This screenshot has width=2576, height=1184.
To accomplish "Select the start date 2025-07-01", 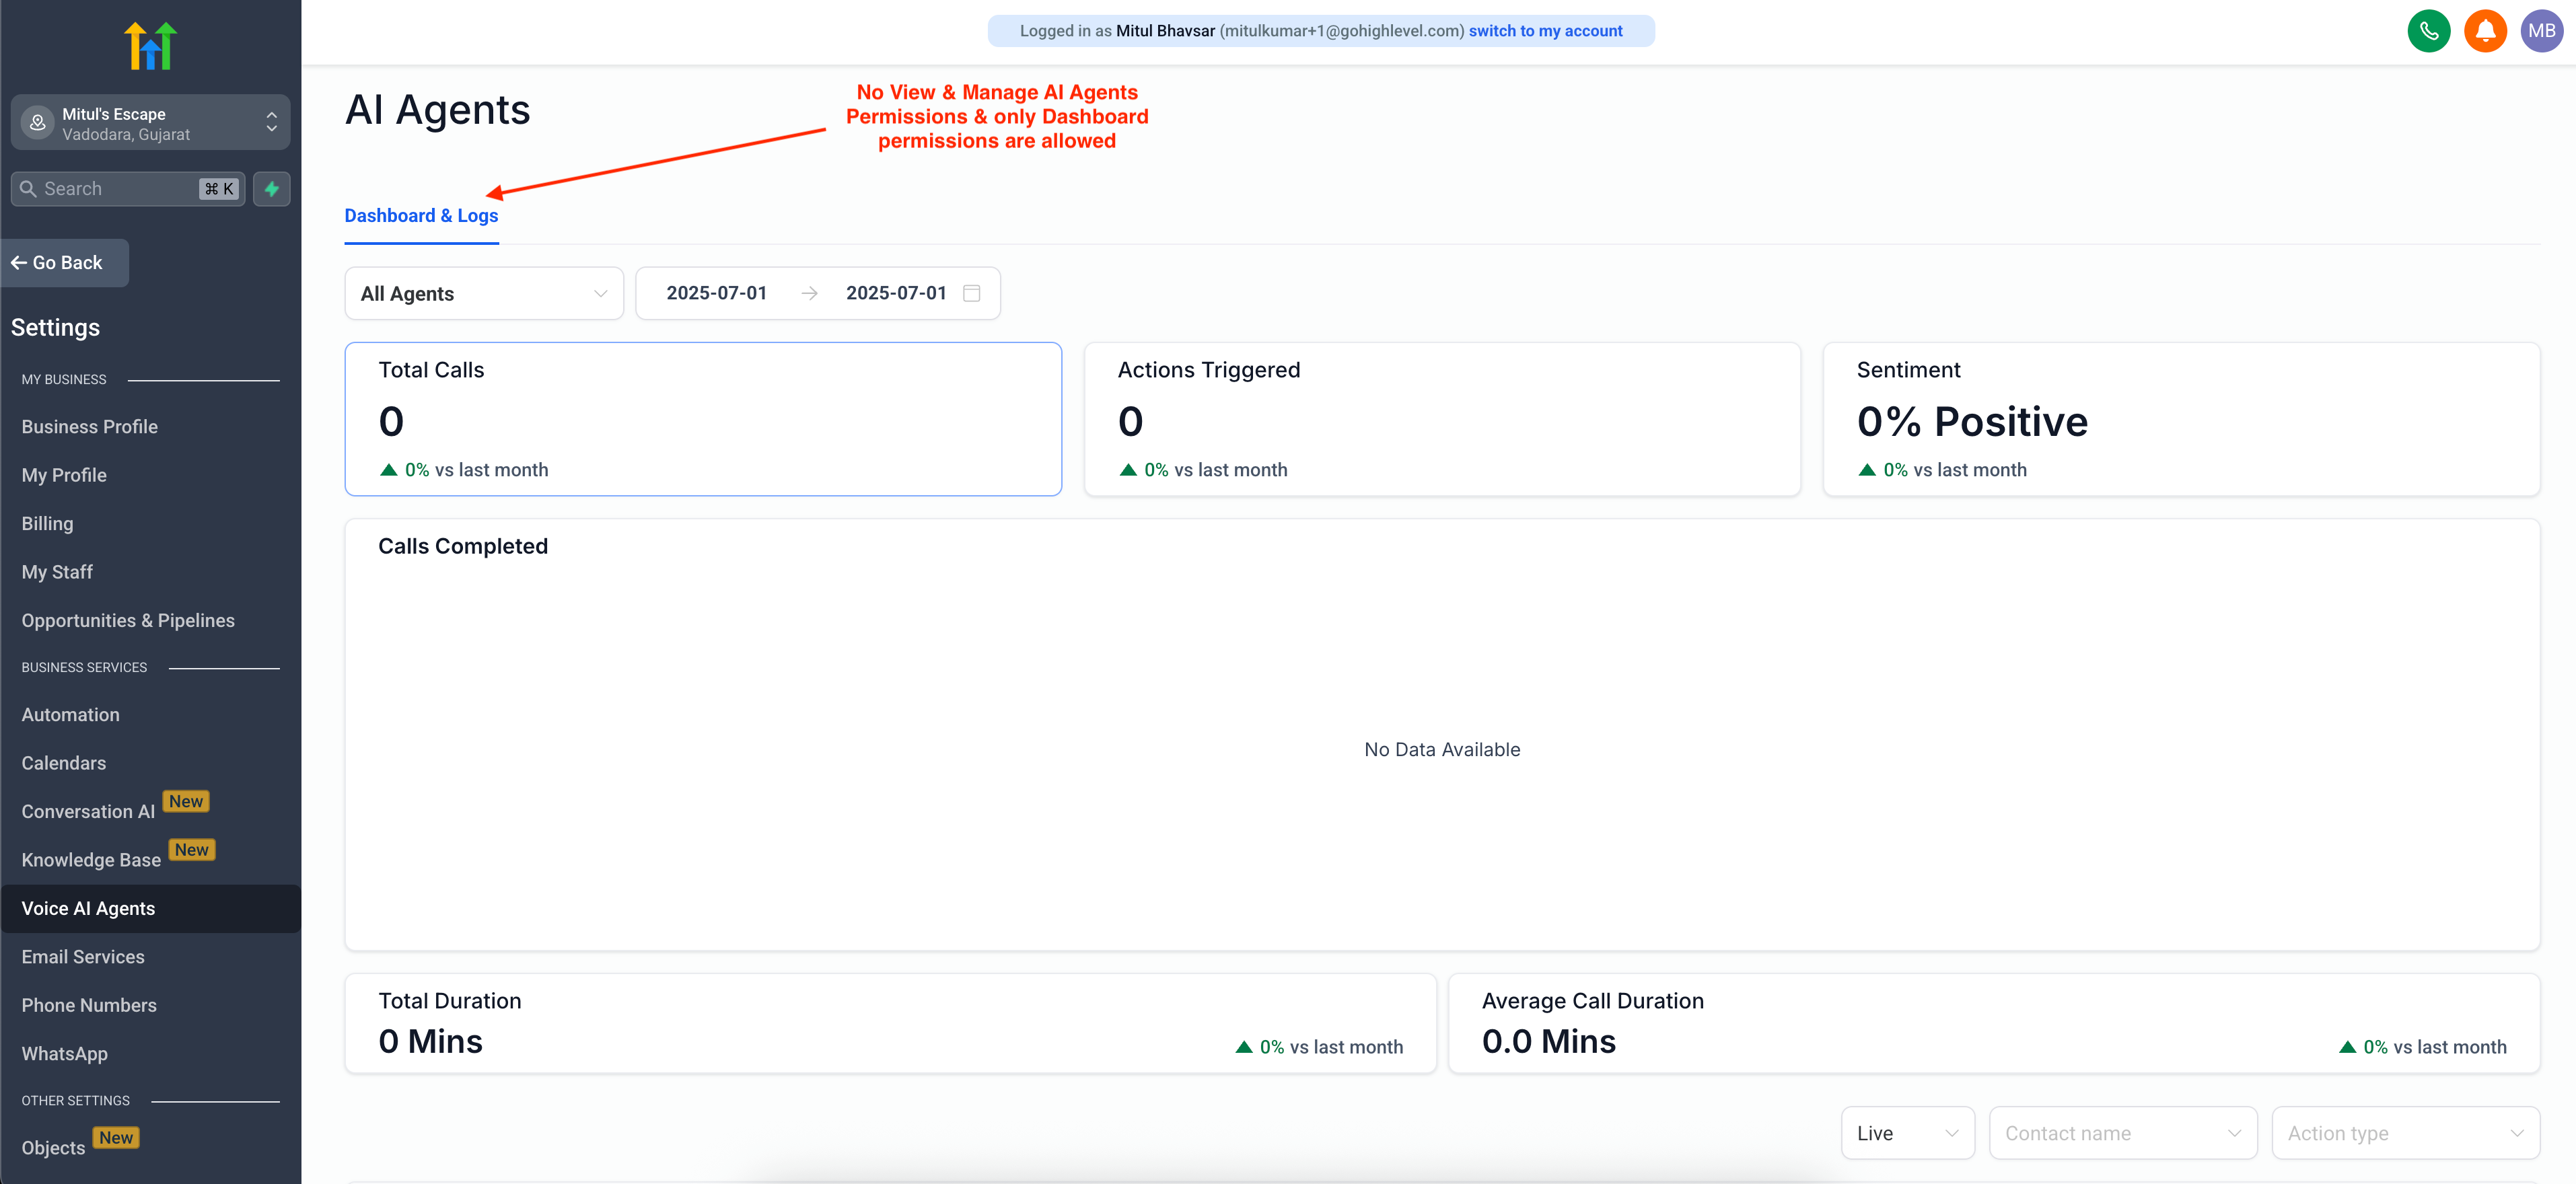I will coord(716,293).
